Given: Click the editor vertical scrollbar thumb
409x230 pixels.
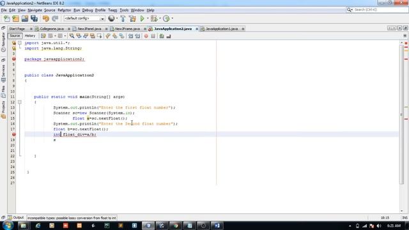Looking at the screenshot, I should tap(401, 115).
